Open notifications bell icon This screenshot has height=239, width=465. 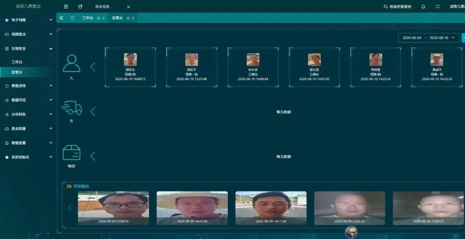pos(423,6)
